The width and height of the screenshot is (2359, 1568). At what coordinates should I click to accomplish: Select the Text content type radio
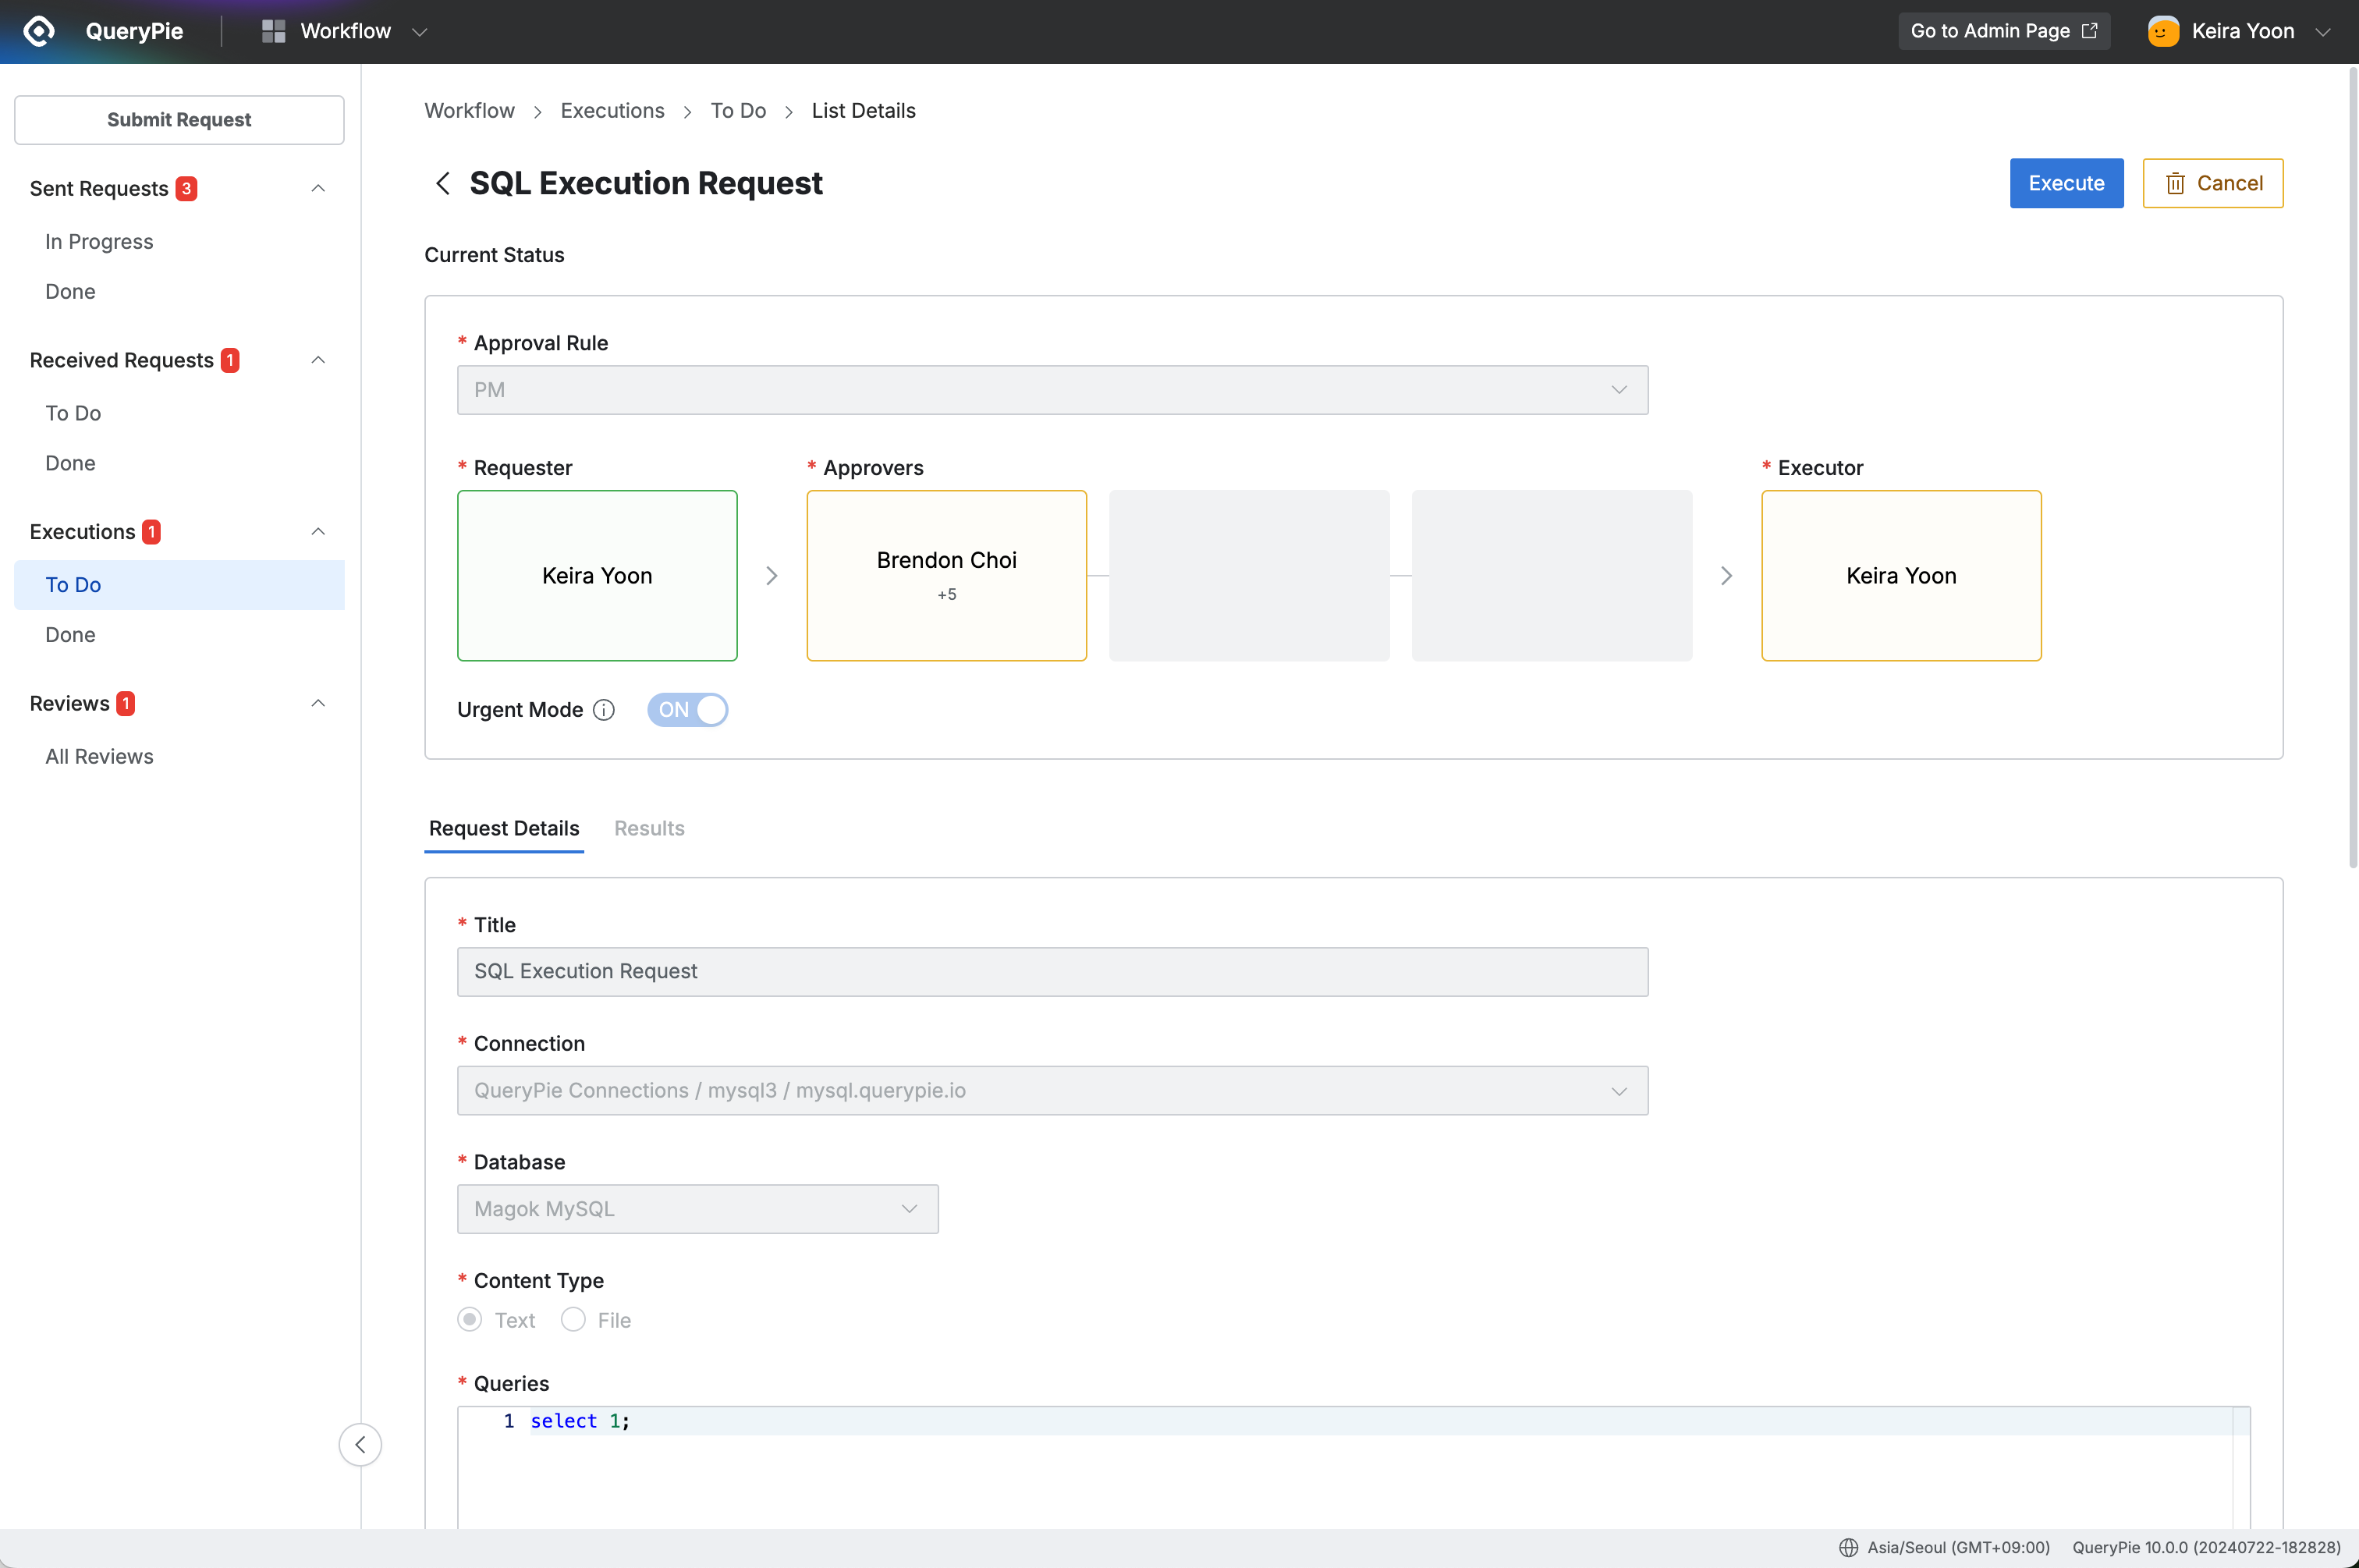tap(470, 1320)
